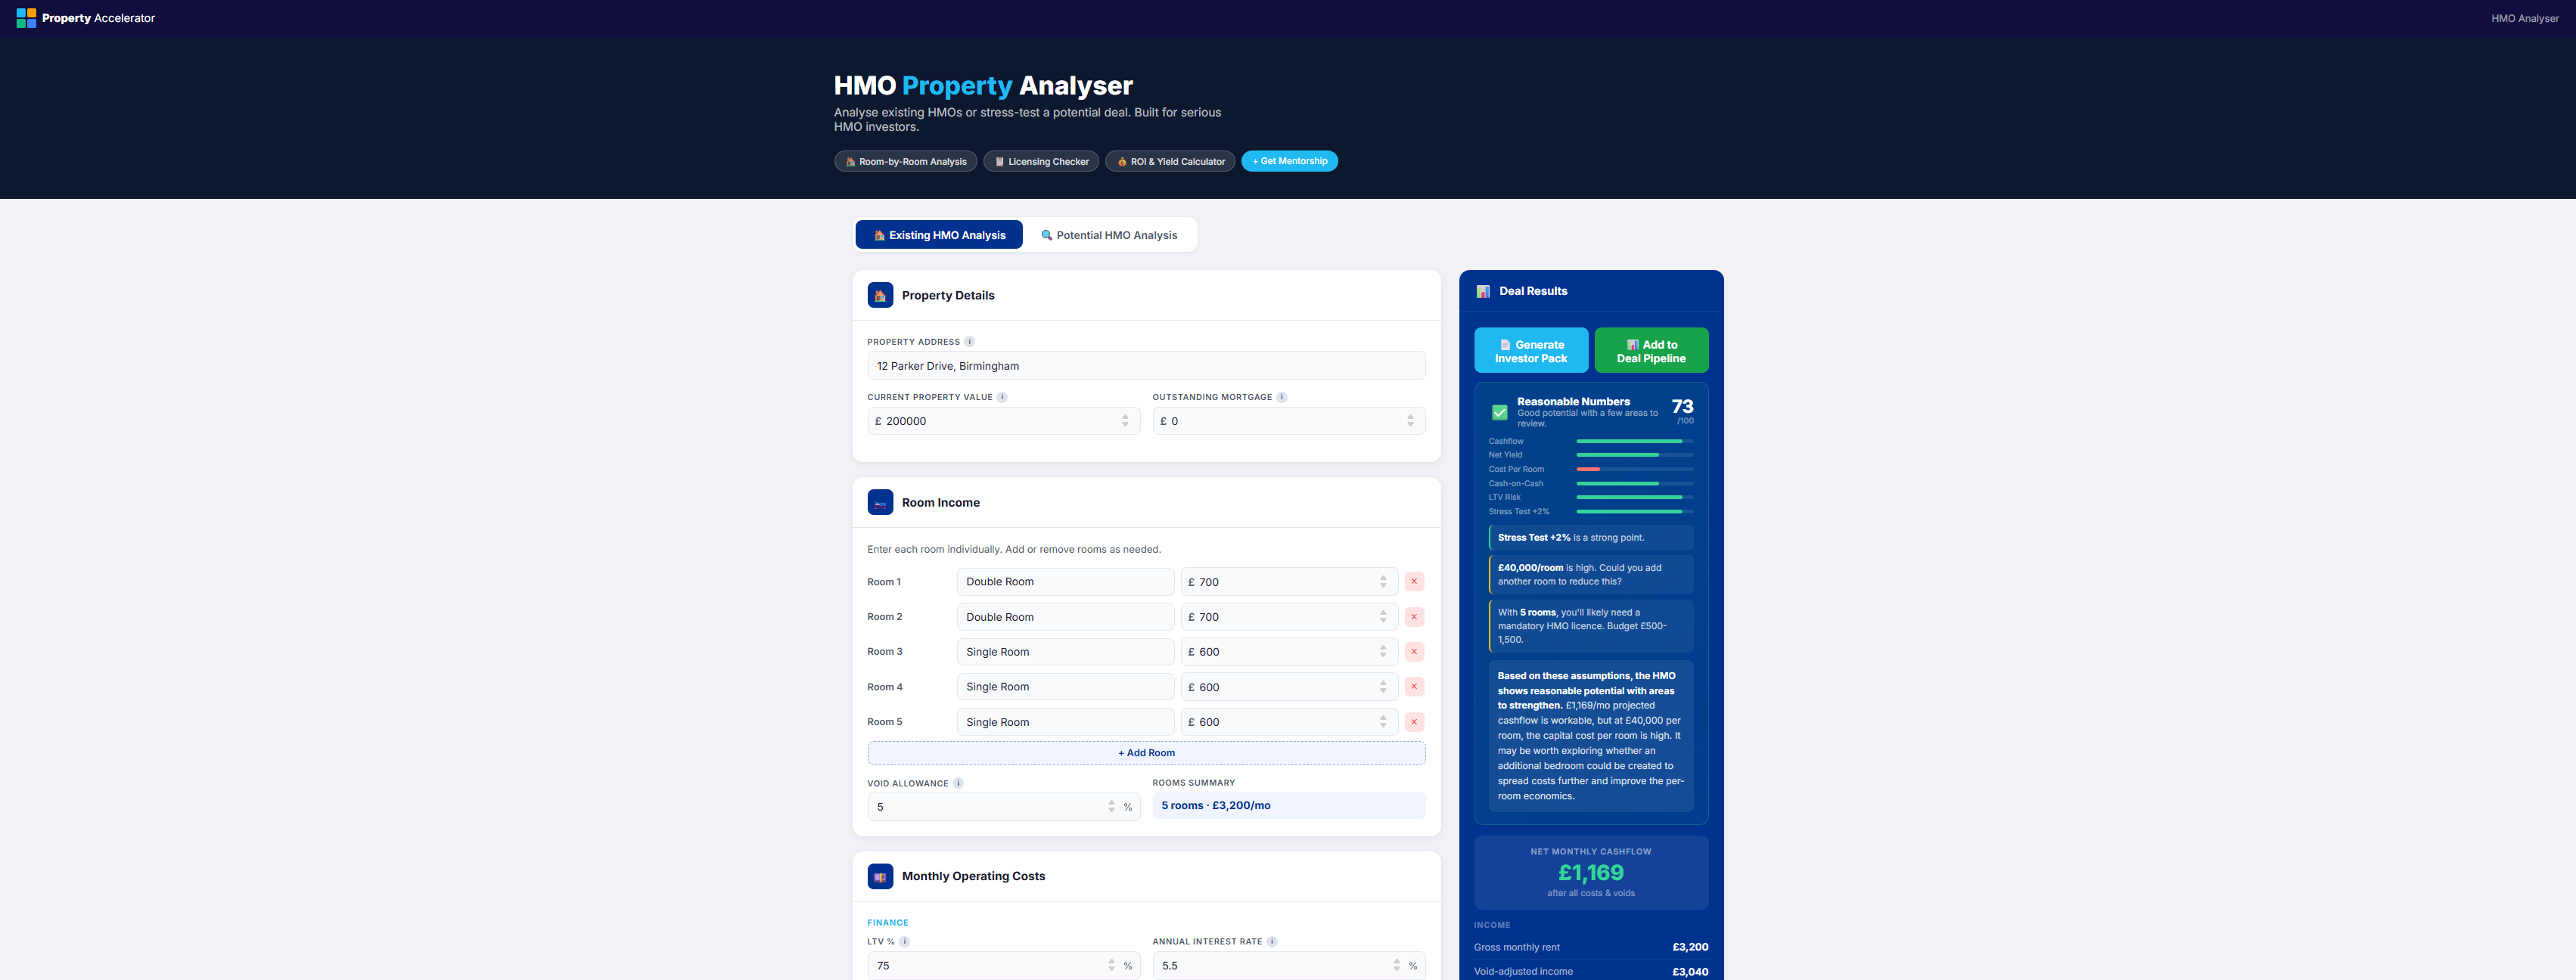Click rooms summary '5 rooms · £3,200/mo'

point(1288,806)
